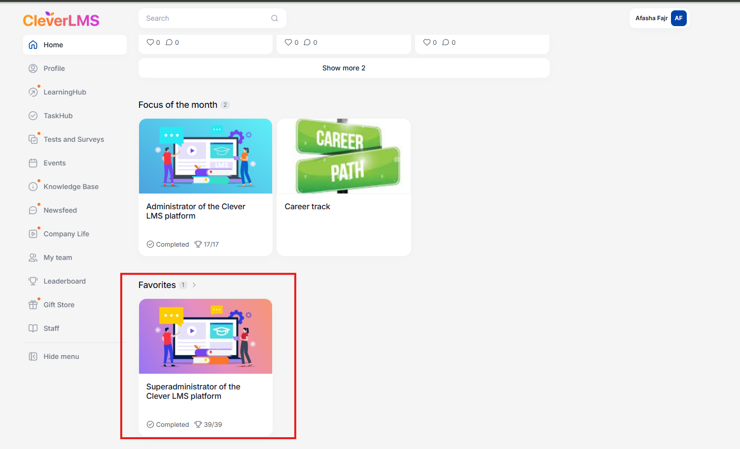
Task: Open Events in sidebar
Action: (x=75, y=163)
